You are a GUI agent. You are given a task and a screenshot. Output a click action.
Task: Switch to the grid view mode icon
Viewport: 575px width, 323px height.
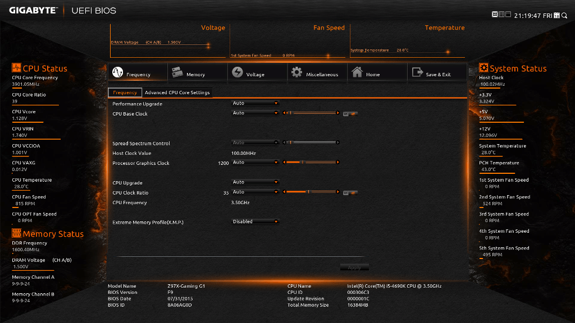(x=501, y=14)
